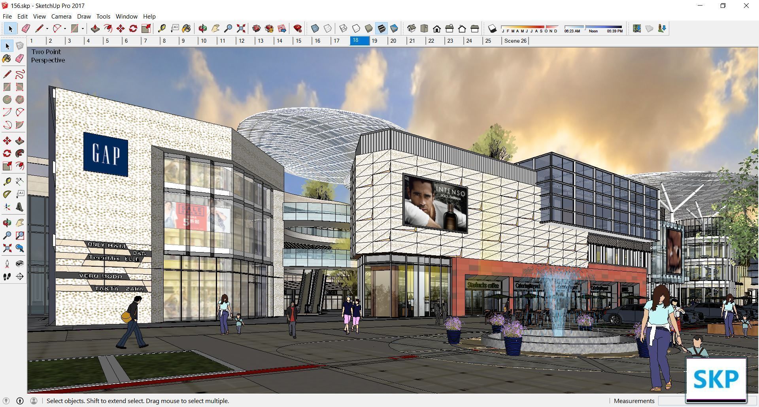This screenshot has width=759, height=407.
Task: Toggle X-Ray face style
Action: coord(315,28)
